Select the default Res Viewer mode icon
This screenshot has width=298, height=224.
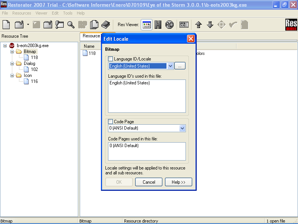pos(147,25)
